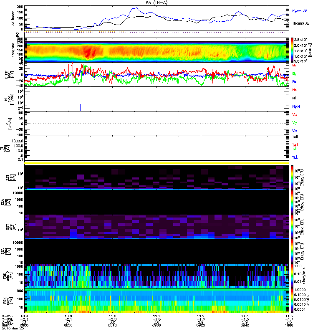Image resolution: width=313 pixels, height=334 pixels.
Task: Select the "0820" time tick label
Action: (x=68, y=325)
